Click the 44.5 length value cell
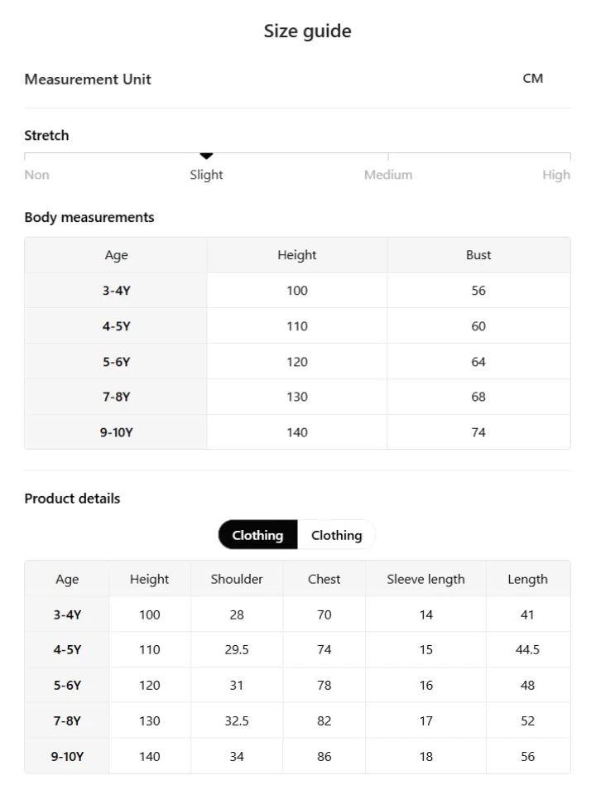The image size is (596, 795). (527, 649)
